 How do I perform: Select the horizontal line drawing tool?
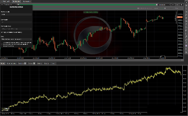click(x=186, y=15)
